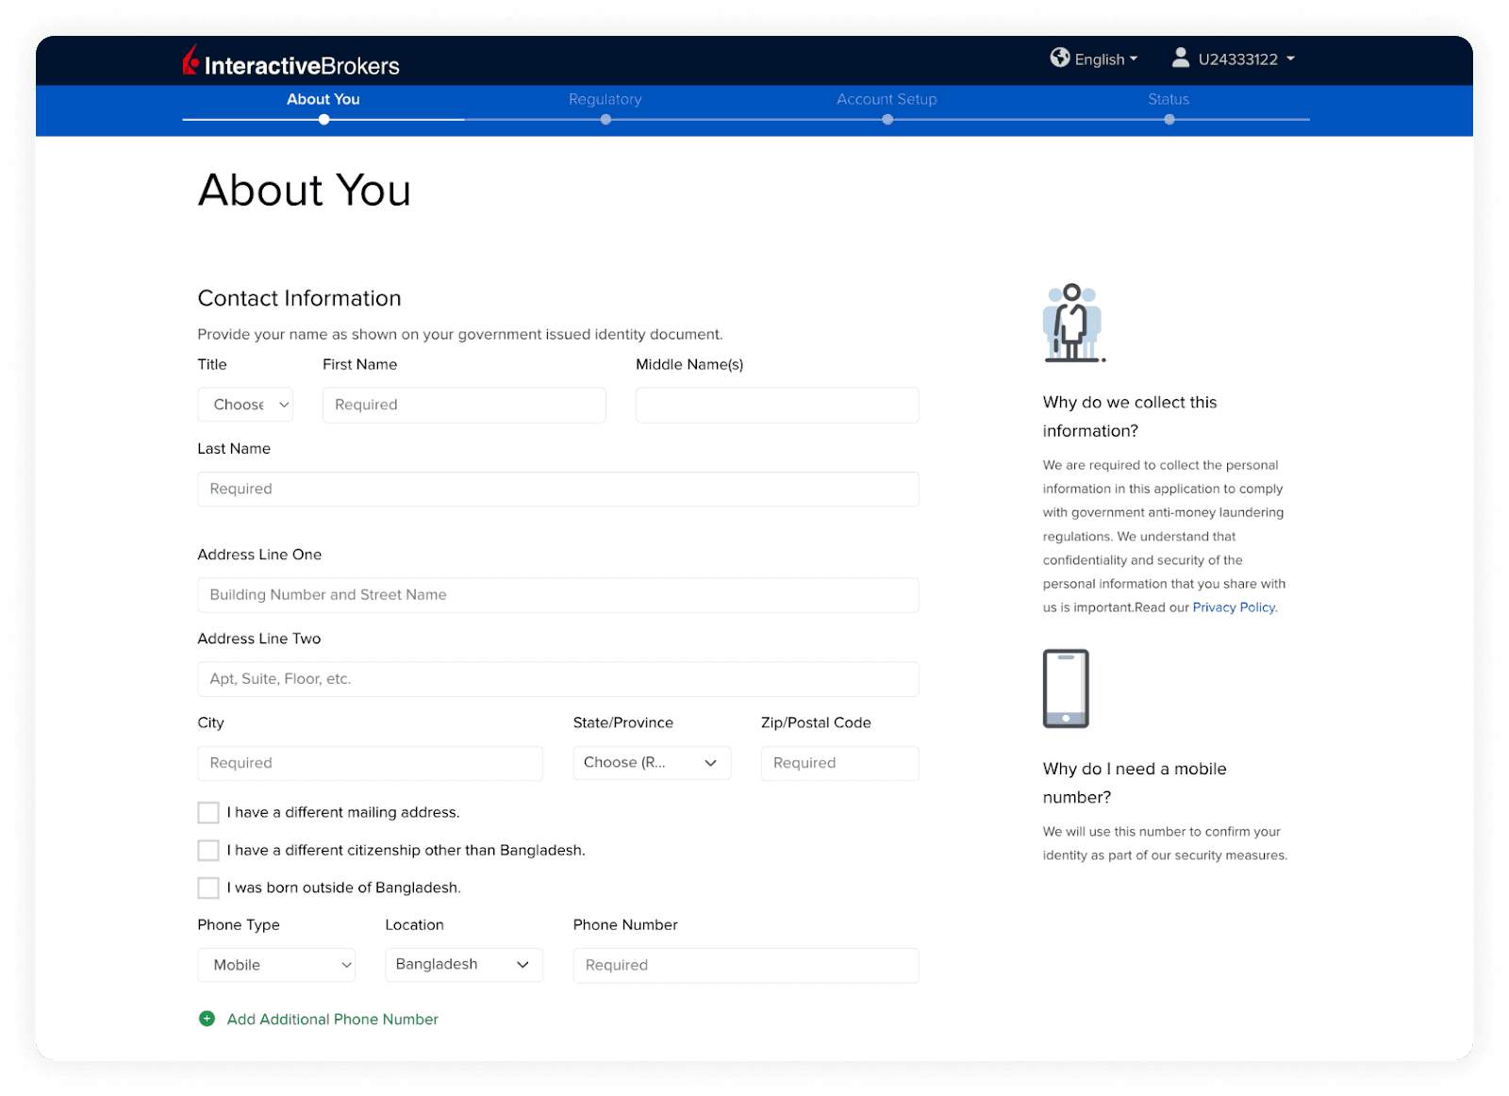Click the InteractiveBrokers logo

coord(290,62)
